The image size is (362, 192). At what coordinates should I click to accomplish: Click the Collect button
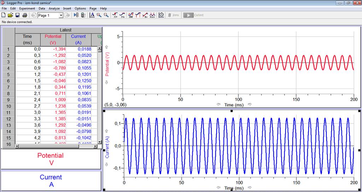click(193, 15)
